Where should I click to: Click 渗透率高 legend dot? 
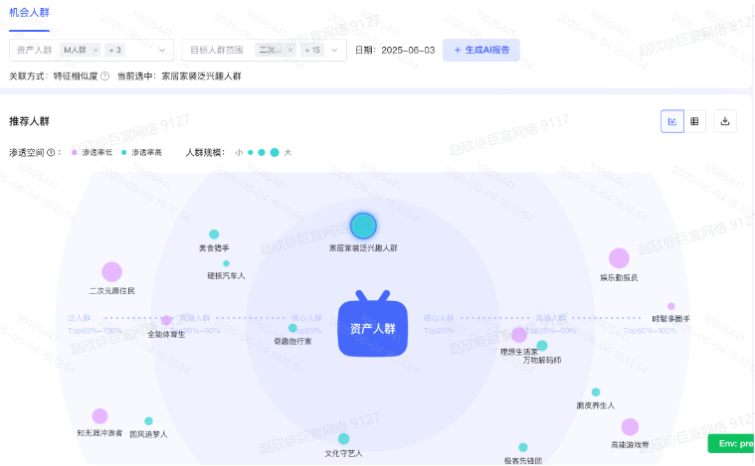tap(123, 152)
